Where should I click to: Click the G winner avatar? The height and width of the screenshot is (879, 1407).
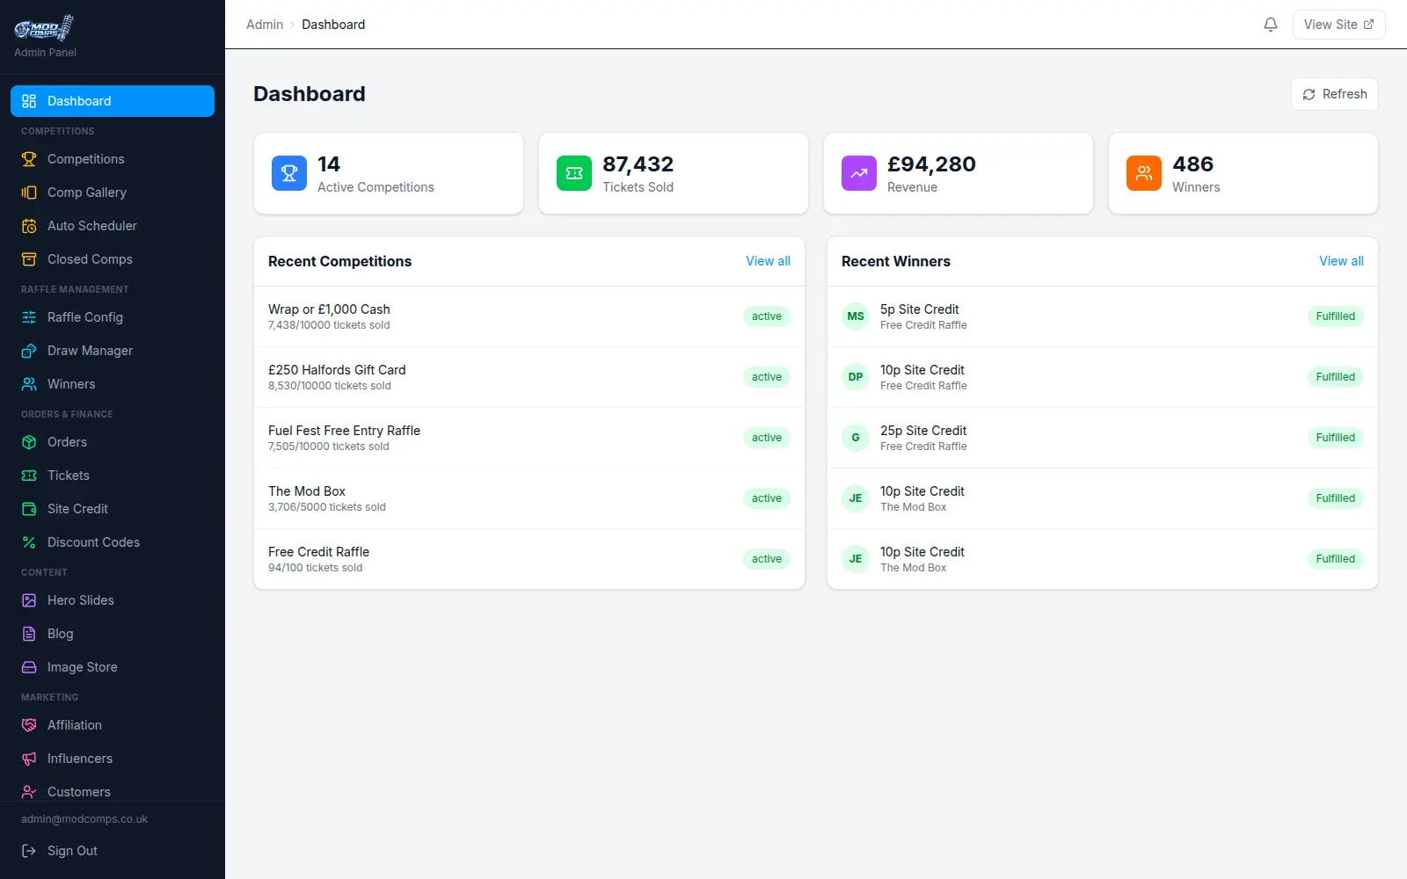tap(856, 438)
